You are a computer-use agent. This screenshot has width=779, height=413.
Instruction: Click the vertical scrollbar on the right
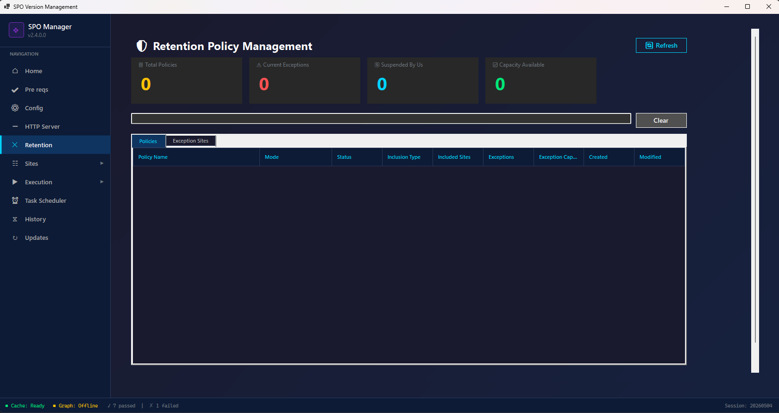[x=755, y=200]
